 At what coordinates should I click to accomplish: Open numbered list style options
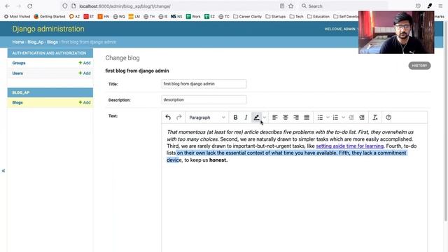pyautogui.click(x=343, y=118)
